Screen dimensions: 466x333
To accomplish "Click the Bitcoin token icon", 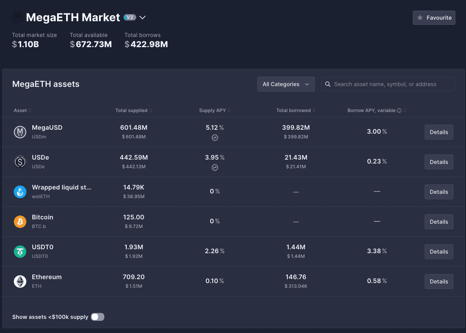I will click(20, 221).
